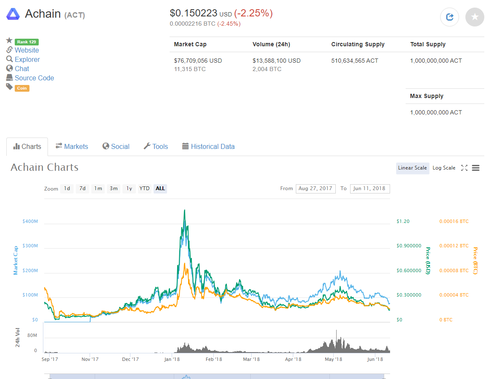Switch to the Social tab
This screenshot has width=486, height=379.
point(116,146)
